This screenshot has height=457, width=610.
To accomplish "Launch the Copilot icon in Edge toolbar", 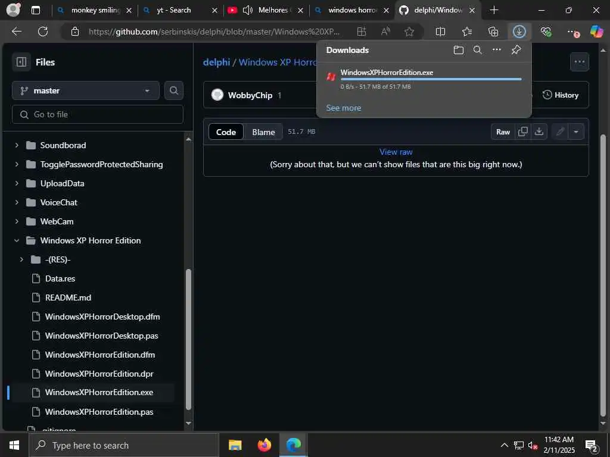I will click(x=596, y=32).
